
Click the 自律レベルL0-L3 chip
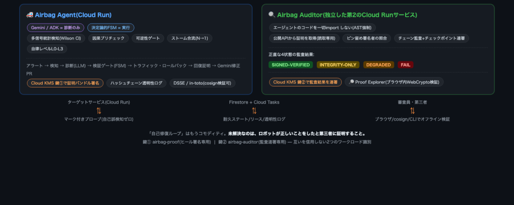47,49
